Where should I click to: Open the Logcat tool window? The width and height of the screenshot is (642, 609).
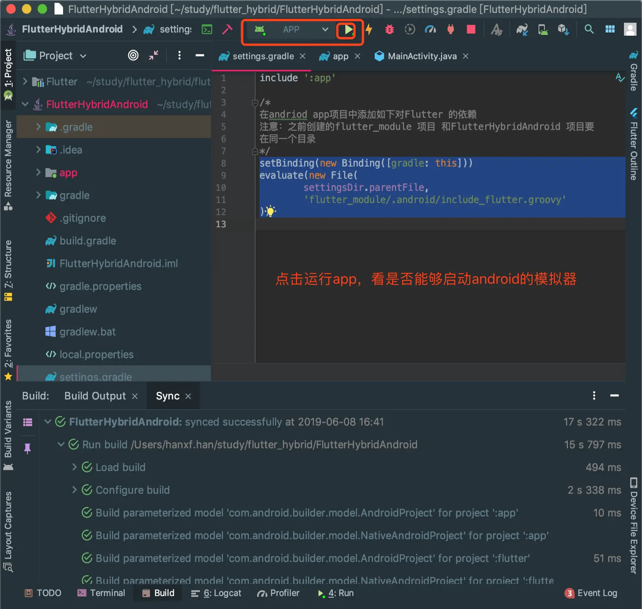tap(216, 593)
